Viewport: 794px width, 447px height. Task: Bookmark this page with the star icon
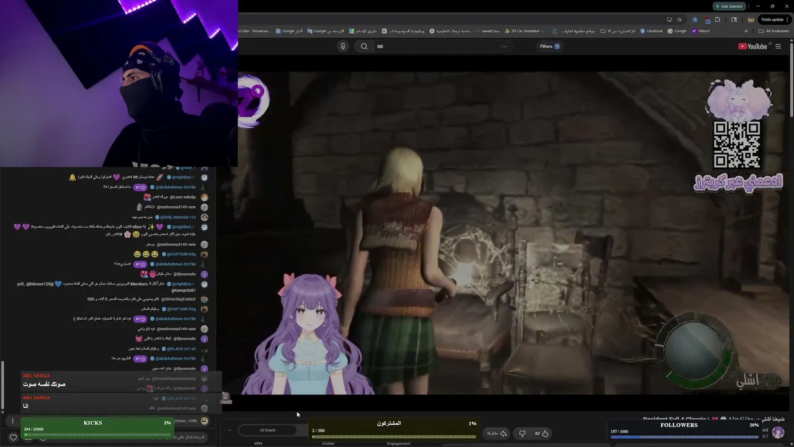point(679,20)
